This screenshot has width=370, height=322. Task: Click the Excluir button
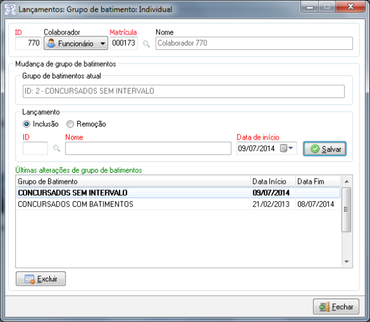tap(41, 279)
